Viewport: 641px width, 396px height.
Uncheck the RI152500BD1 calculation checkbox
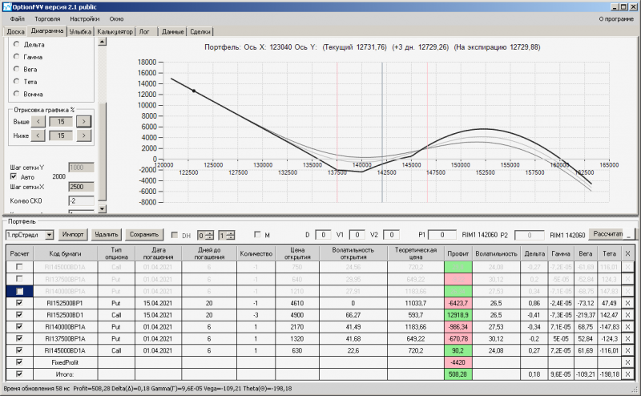tap(18, 315)
